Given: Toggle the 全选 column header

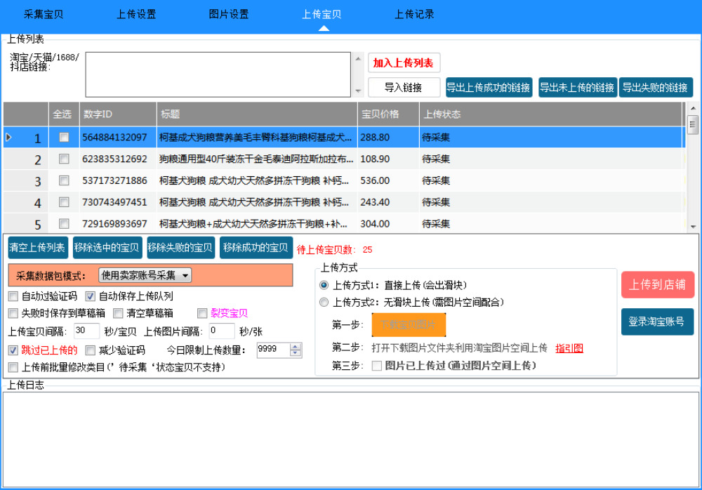Looking at the screenshot, I should pyautogui.click(x=62, y=114).
